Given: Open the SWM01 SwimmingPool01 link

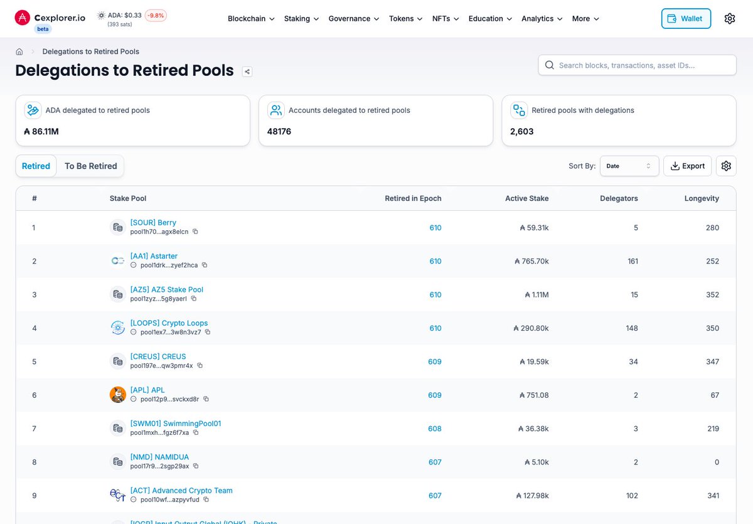Looking at the screenshot, I should pyautogui.click(x=176, y=424).
